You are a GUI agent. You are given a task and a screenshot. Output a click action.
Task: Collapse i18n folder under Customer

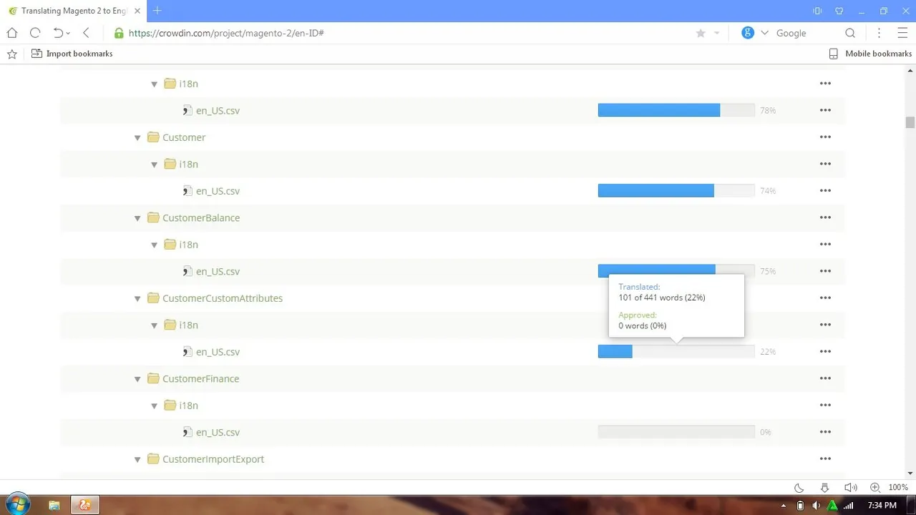click(x=154, y=165)
